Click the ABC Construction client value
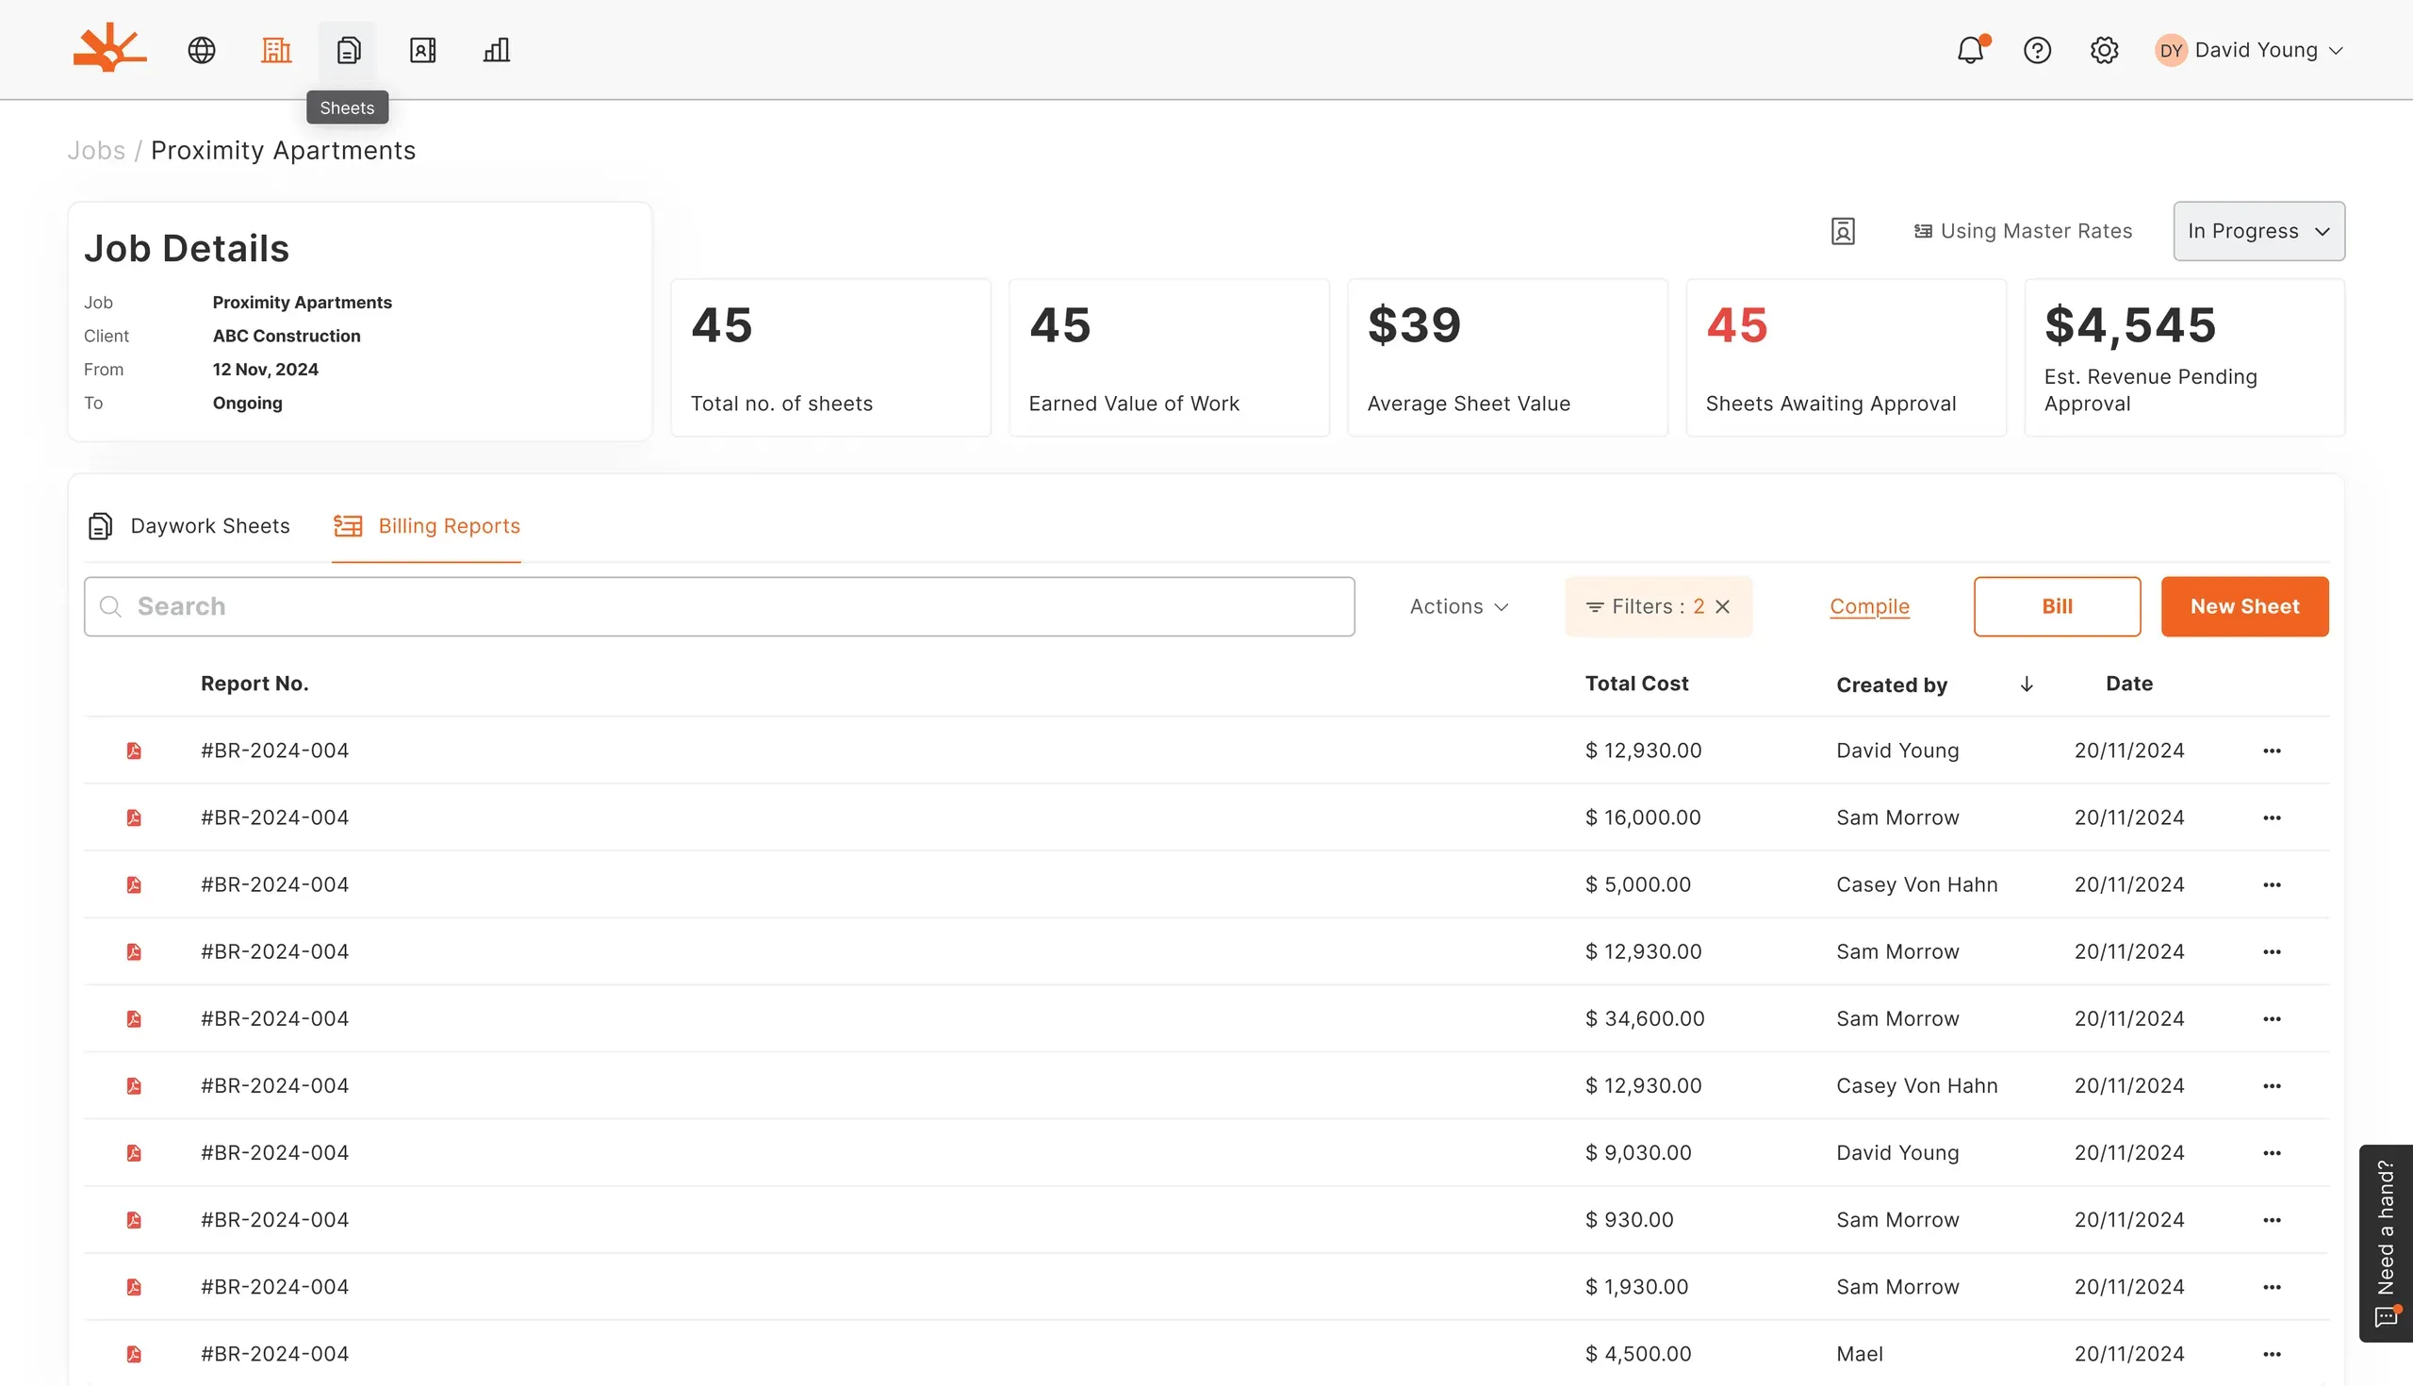Image resolution: width=2413 pixels, height=1386 pixels. pyautogui.click(x=287, y=336)
